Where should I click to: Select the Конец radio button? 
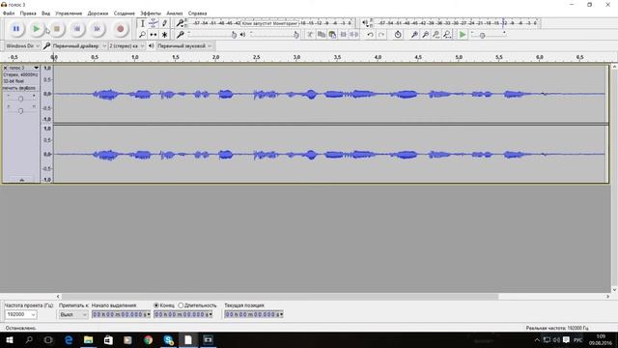click(156, 305)
